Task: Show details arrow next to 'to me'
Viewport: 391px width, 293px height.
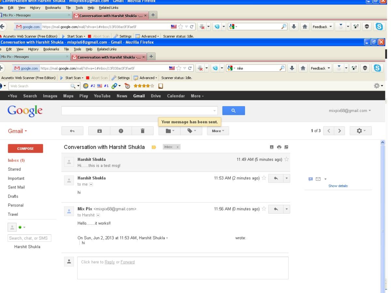Action: pos(91,185)
